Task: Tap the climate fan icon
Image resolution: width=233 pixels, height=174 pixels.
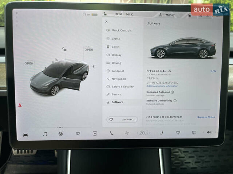Action: pyautogui.click(x=127, y=133)
